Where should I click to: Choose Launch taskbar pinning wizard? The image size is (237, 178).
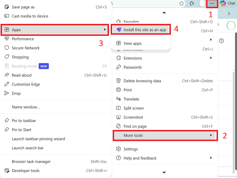[56, 139]
